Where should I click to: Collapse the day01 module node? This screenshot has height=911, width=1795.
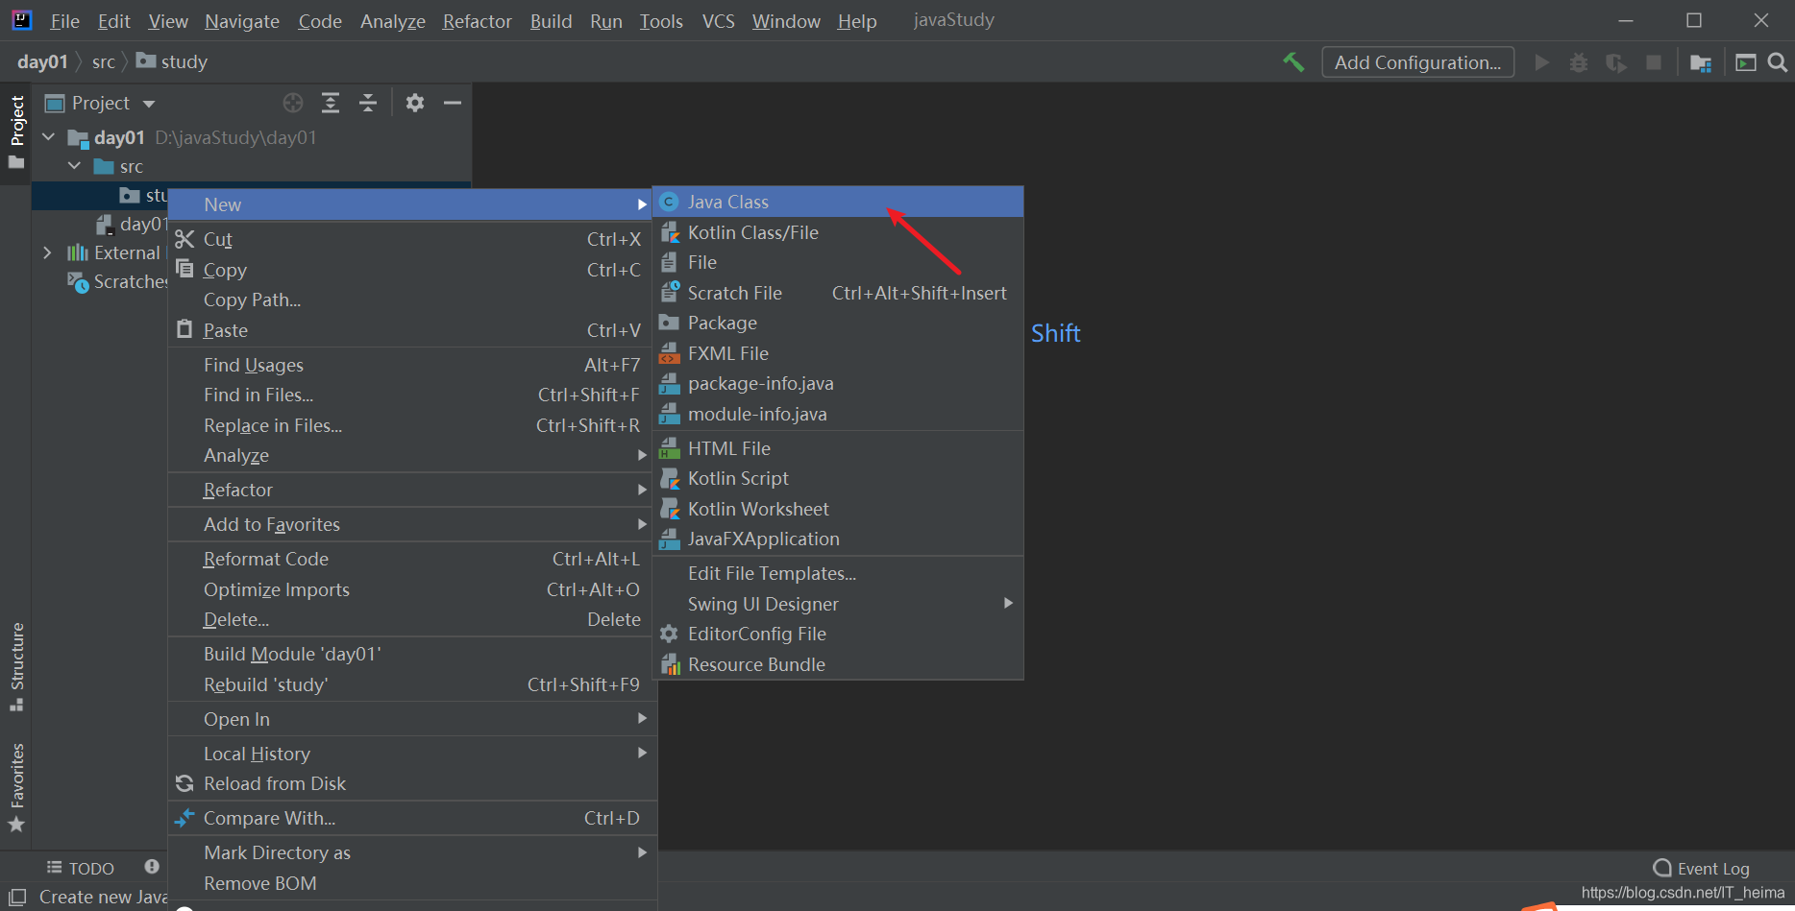pyautogui.click(x=49, y=137)
